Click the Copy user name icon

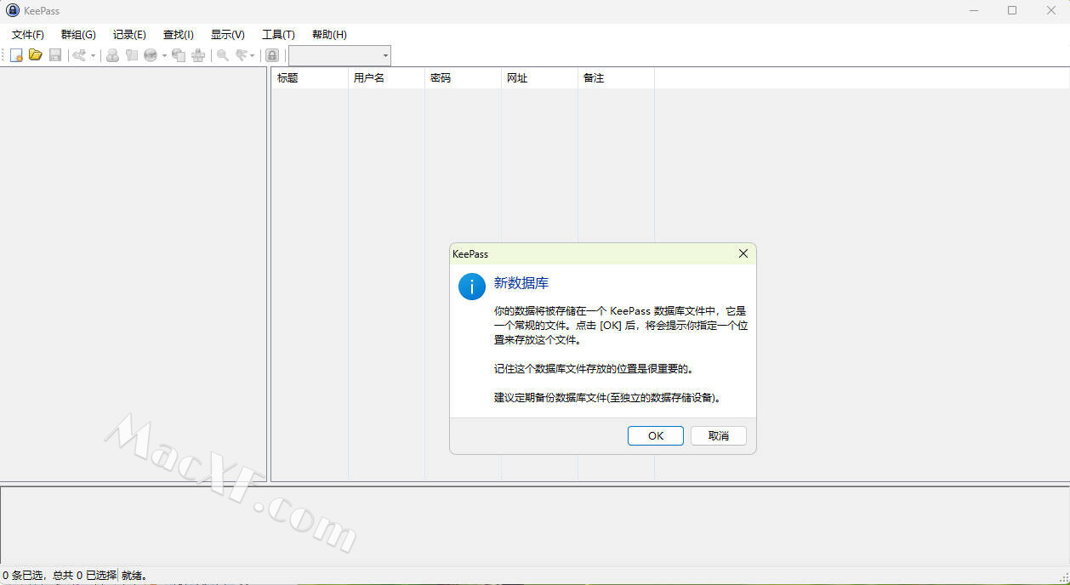(112, 55)
